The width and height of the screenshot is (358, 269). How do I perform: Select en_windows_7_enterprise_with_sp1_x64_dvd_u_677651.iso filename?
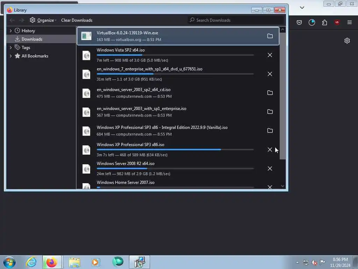click(150, 69)
